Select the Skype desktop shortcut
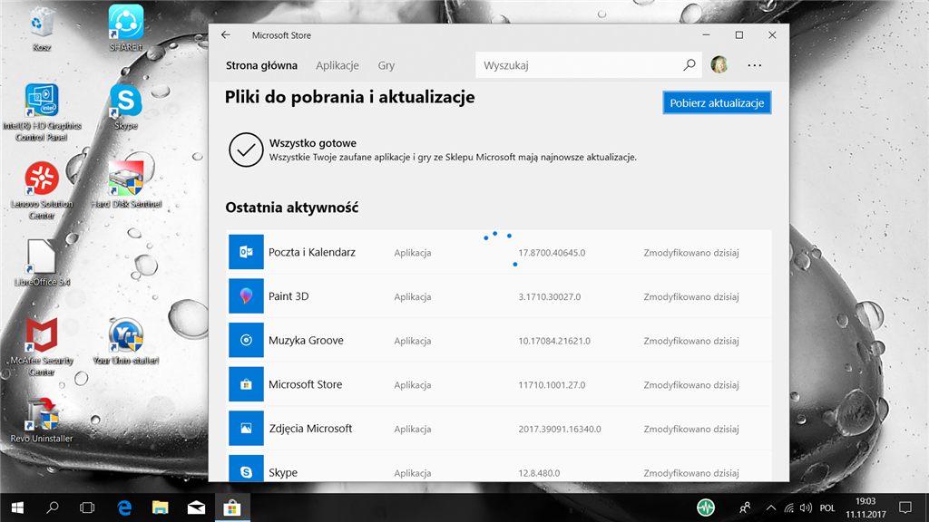The width and height of the screenshot is (929, 522). click(125, 107)
